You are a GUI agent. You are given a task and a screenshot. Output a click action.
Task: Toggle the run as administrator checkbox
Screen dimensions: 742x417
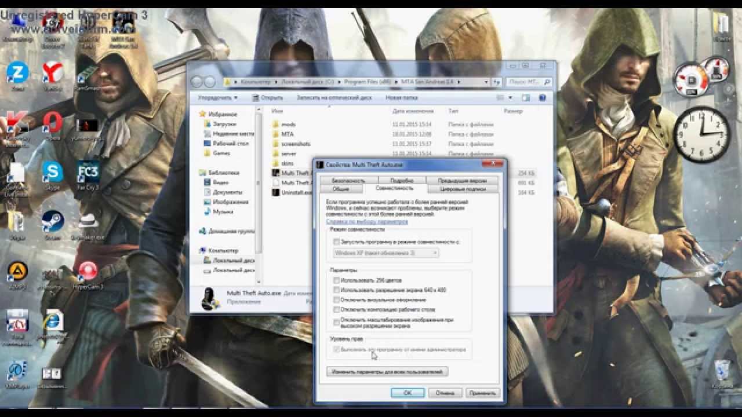(x=336, y=350)
